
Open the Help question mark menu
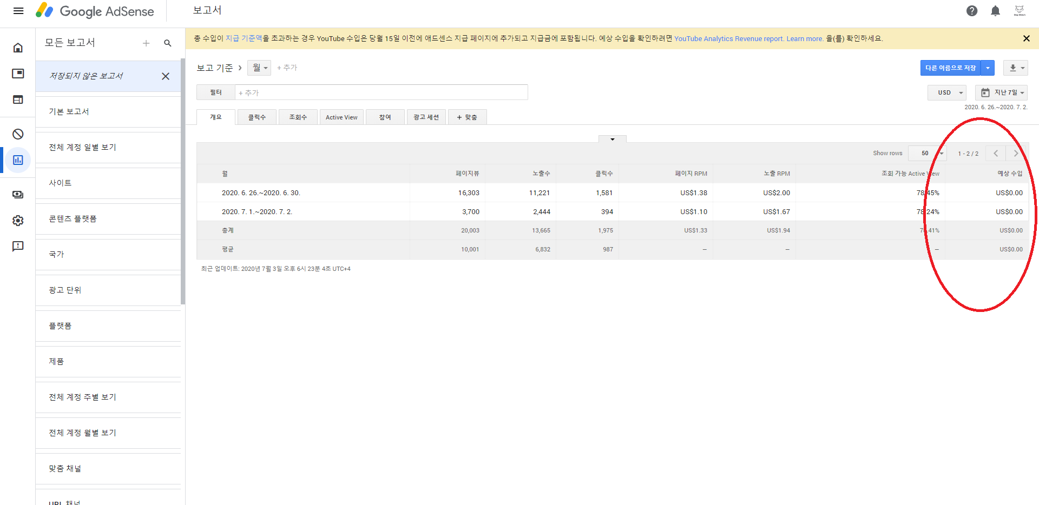click(x=972, y=11)
